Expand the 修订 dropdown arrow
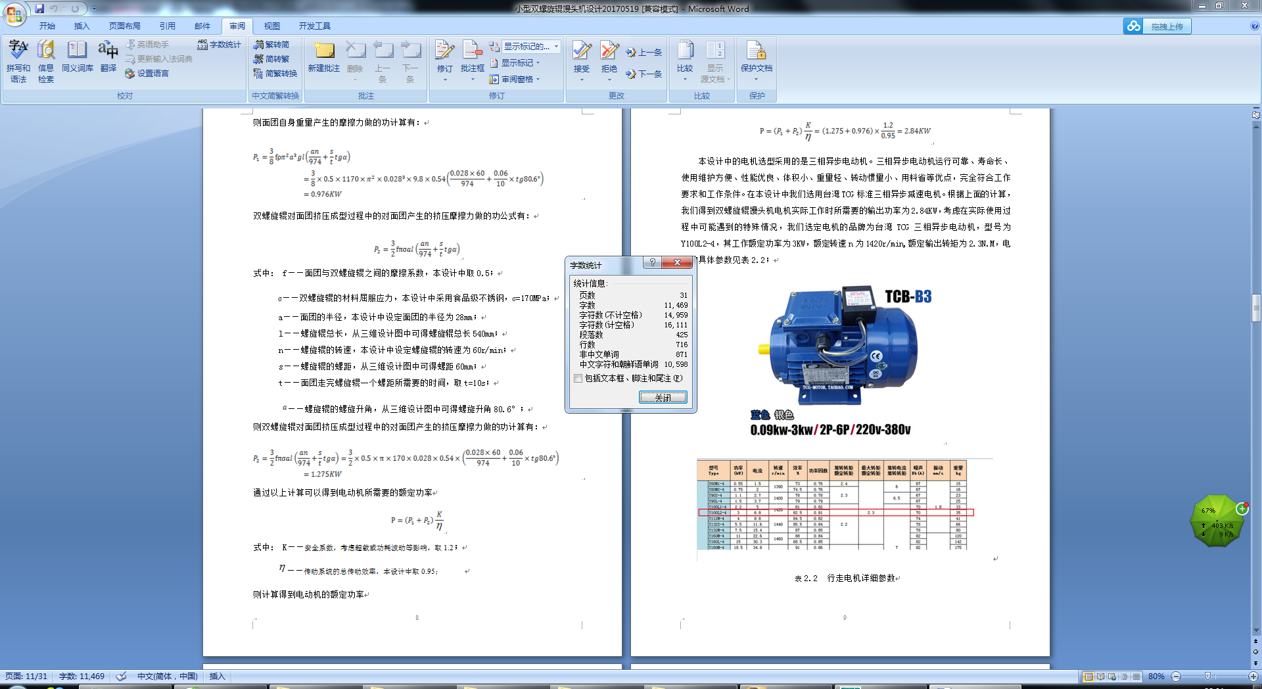The height and width of the screenshot is (689, 1262). (445, 80)
